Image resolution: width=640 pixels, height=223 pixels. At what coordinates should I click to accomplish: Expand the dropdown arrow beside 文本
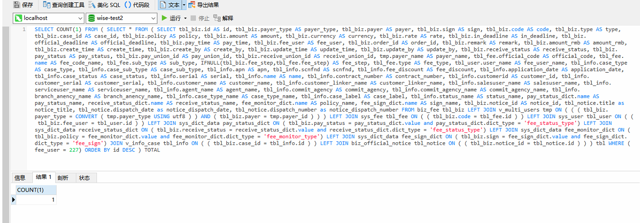point(184,5)
